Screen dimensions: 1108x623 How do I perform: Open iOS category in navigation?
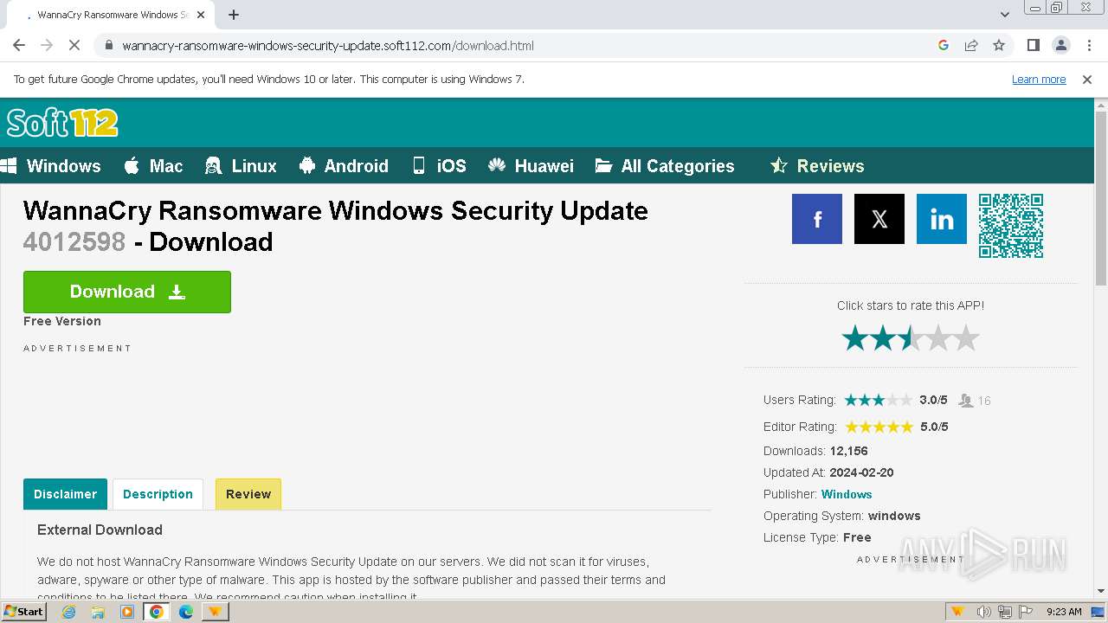[x=439, y=166]
